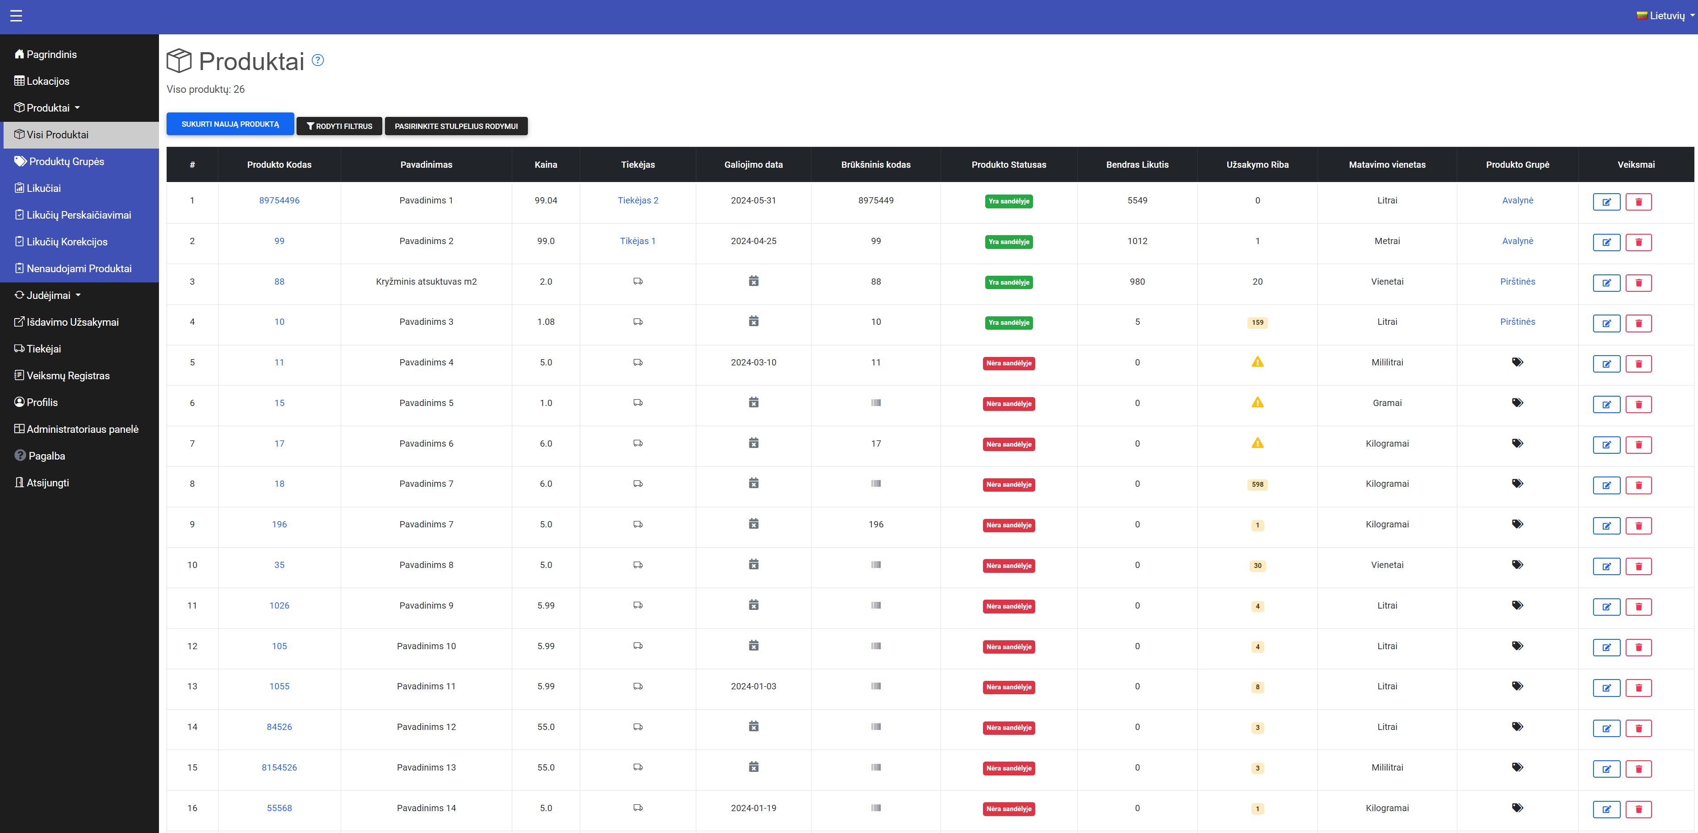
Task: Open the hamburger sidebar menu
Action: point(17,16)
